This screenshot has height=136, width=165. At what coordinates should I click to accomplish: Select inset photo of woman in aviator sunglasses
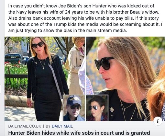[x=97, y=108]
